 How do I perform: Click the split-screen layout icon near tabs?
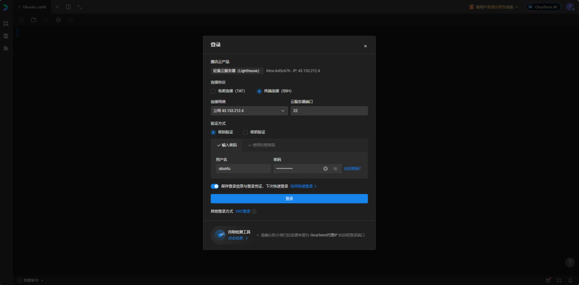click(x=68, y=7)
